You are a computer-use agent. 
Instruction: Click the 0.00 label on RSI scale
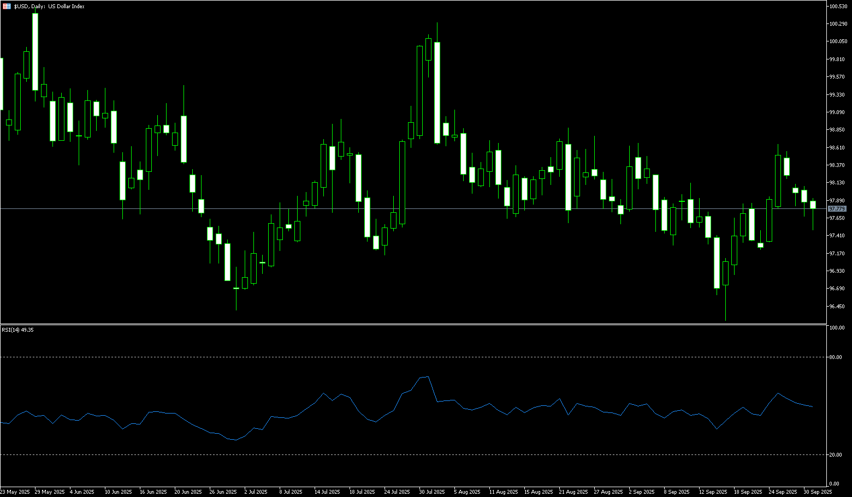coord(834,484)
